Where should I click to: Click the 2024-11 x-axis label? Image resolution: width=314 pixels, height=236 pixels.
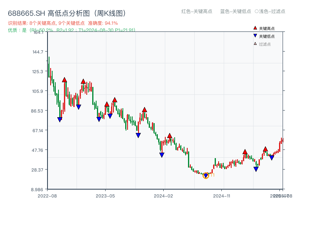pyautogui.click(x=222, y=196)
